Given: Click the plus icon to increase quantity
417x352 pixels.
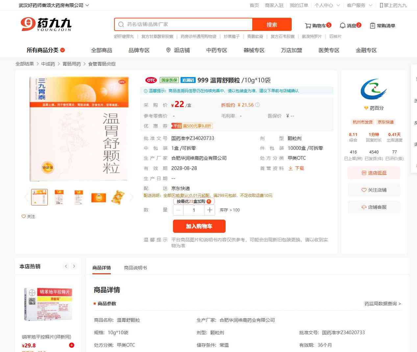Looking at the screenshot, I should coord(209,210).
